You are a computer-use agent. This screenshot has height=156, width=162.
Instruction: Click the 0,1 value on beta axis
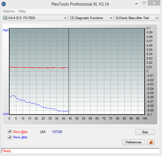[x=149, y=28]
